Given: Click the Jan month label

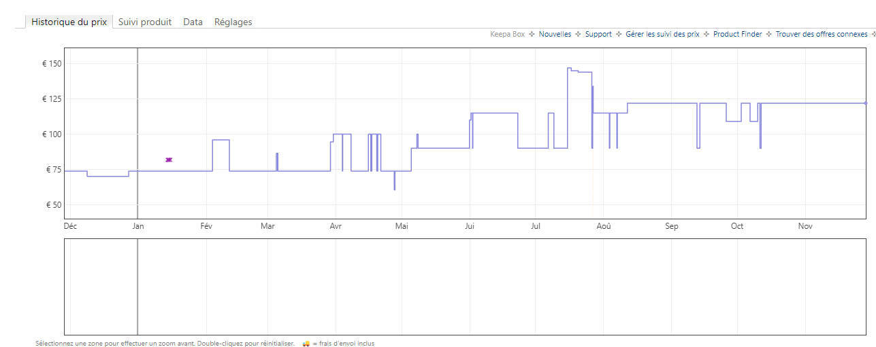Looking at the screenshot, I should [138, 226].
